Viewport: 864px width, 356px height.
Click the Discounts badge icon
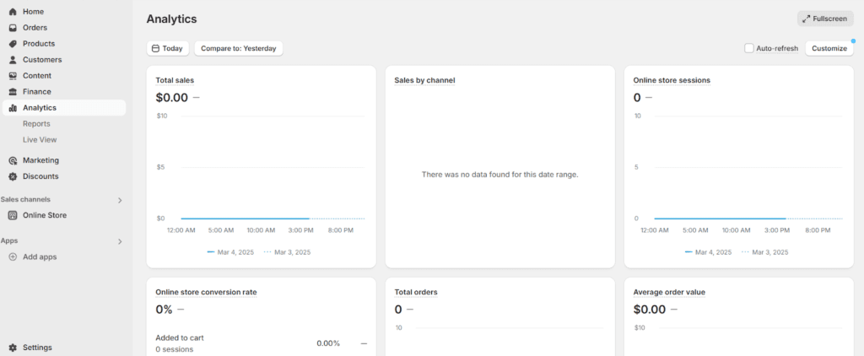point(13,176)
